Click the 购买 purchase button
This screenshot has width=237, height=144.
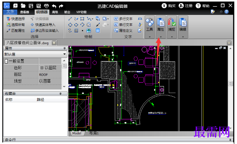pyautogui.click(x=169, y=6)
